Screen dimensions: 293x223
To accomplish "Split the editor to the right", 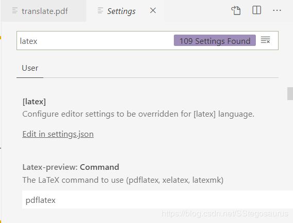I will (x=256, y=10).
